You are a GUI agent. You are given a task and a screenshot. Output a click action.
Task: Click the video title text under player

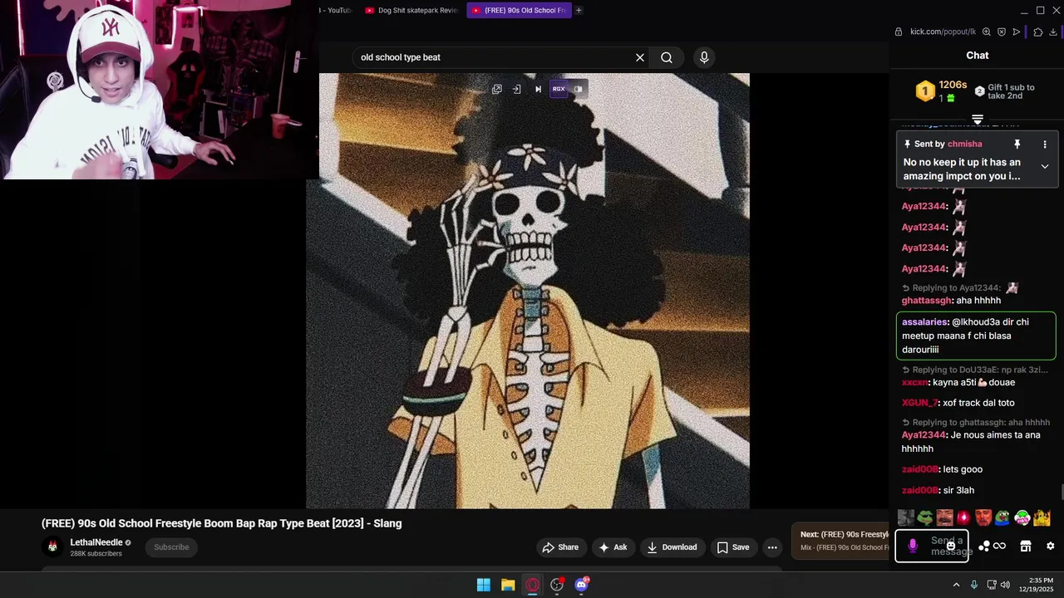click(222, 523)
